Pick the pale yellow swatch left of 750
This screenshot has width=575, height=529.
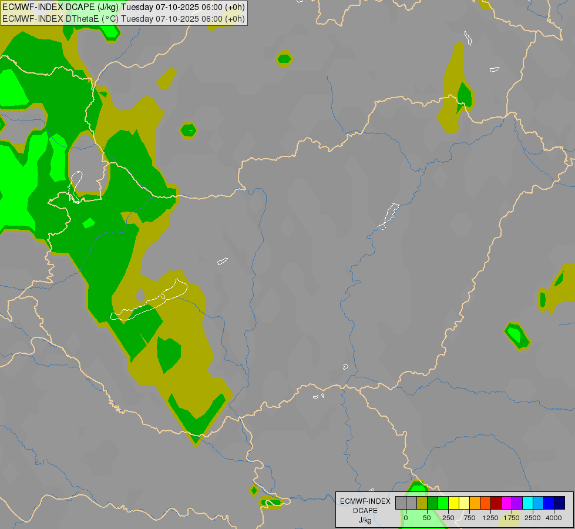464,503
